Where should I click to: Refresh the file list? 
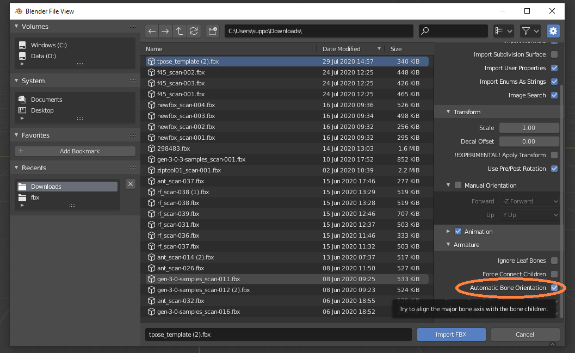193,31
